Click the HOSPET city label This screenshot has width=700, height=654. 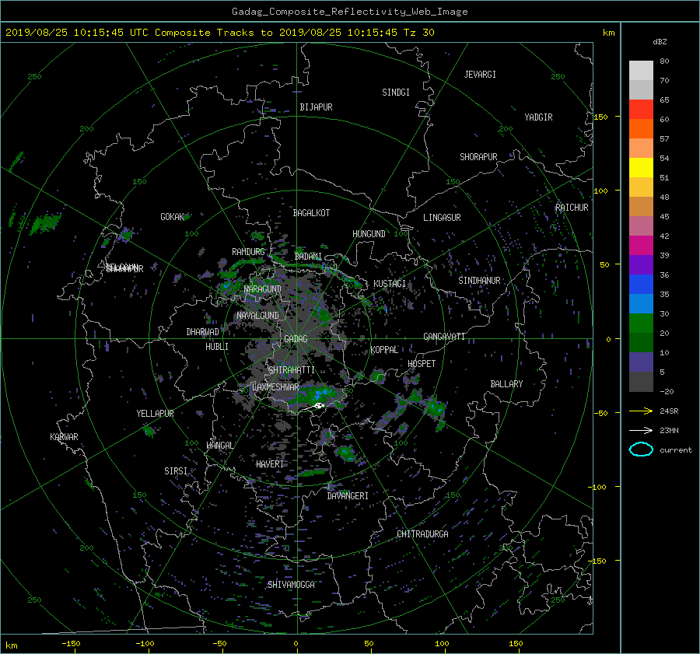422,364
